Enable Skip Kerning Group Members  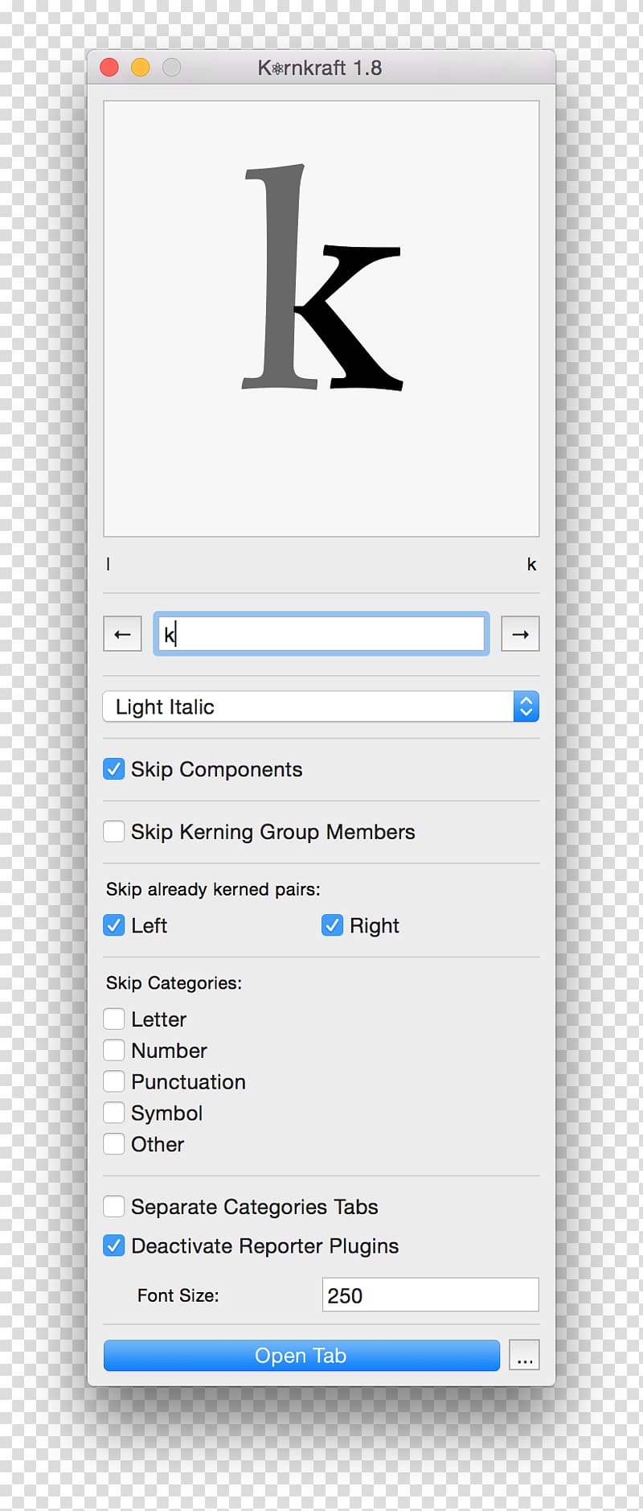click(114, 831)
